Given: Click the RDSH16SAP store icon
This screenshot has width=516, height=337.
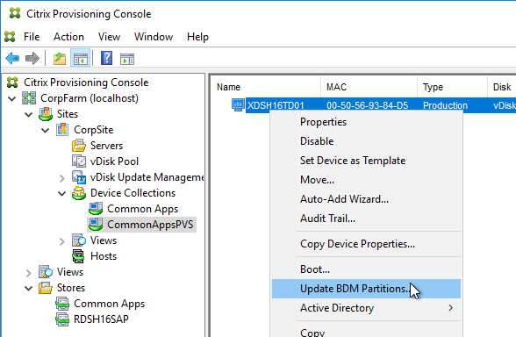Looking at the screenshot, I should tap(62, 319).
